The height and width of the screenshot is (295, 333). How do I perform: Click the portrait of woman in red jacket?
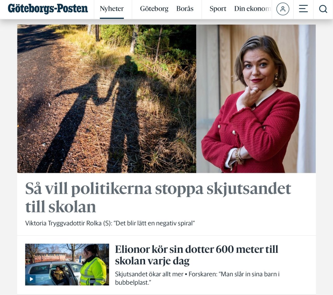click(256, 99)
